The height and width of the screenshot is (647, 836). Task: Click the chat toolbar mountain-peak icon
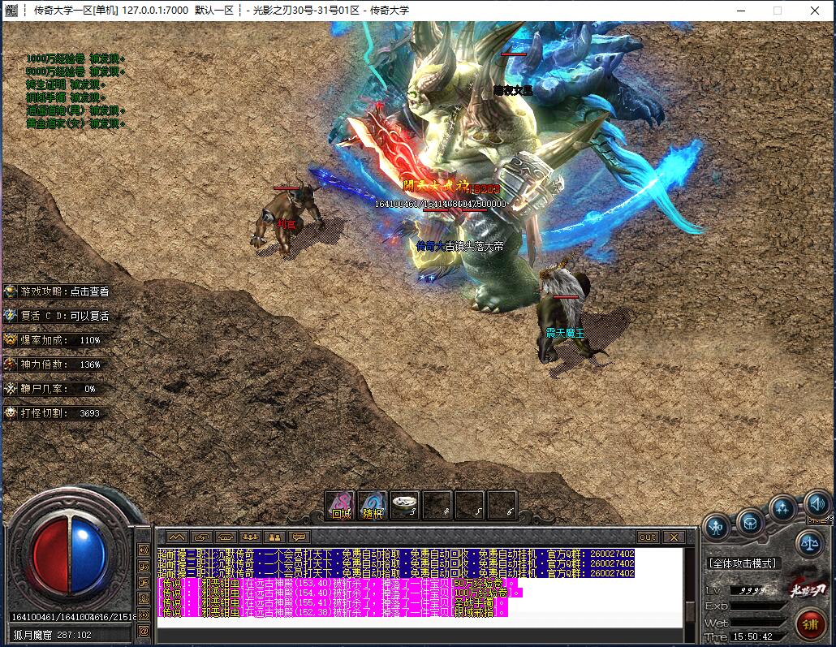(177, 537)
